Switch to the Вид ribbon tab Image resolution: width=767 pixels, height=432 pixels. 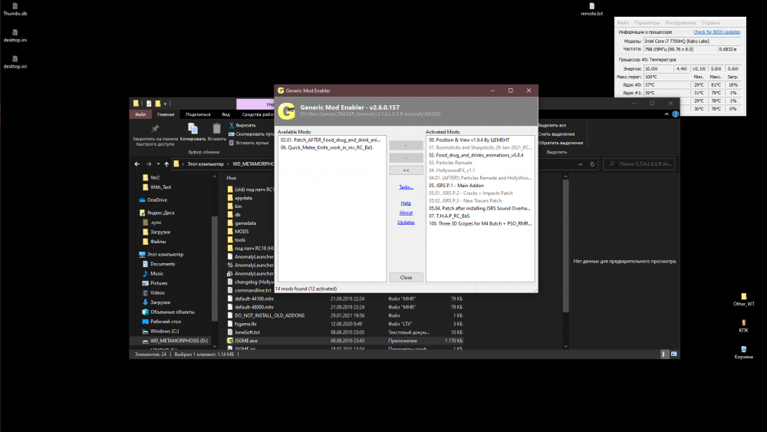[x=225, y=114]
